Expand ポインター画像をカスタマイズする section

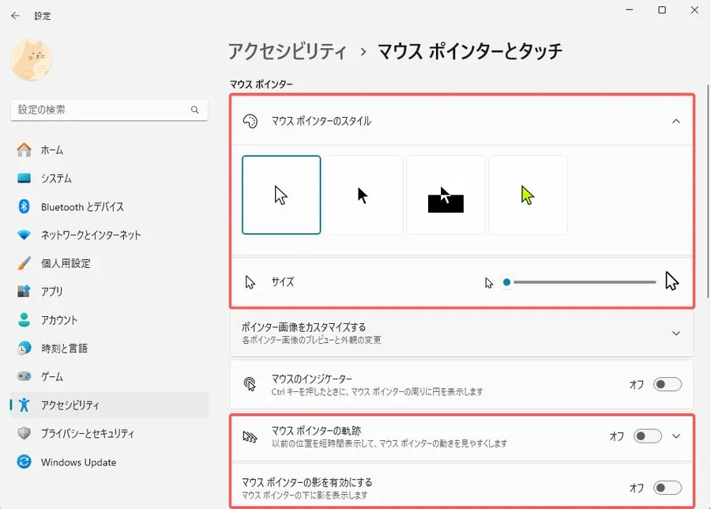tap(675, 333)
